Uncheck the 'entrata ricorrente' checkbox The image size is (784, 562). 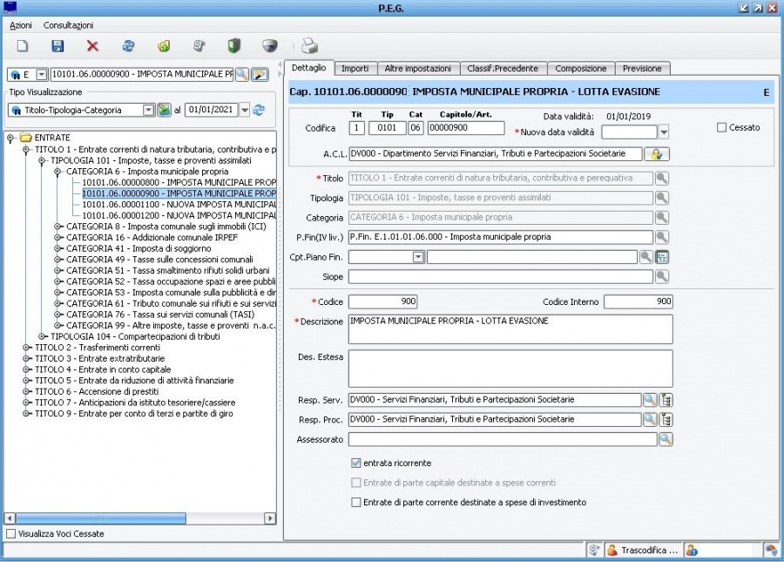[x=355, y=463]
